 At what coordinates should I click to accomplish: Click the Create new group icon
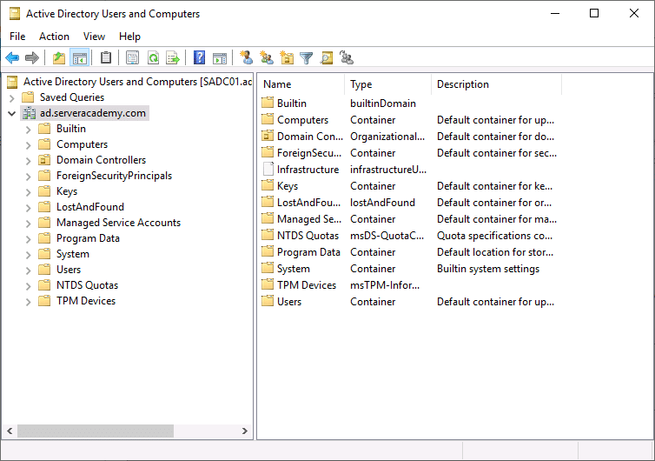[x=267, y=57]
